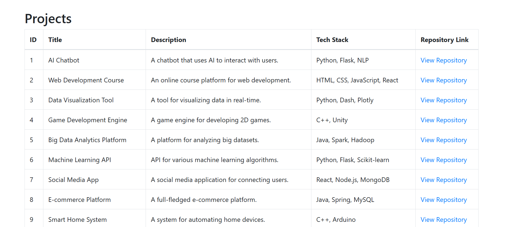
Task: Open View Repository for Machine Learning API
Action: 444,160
